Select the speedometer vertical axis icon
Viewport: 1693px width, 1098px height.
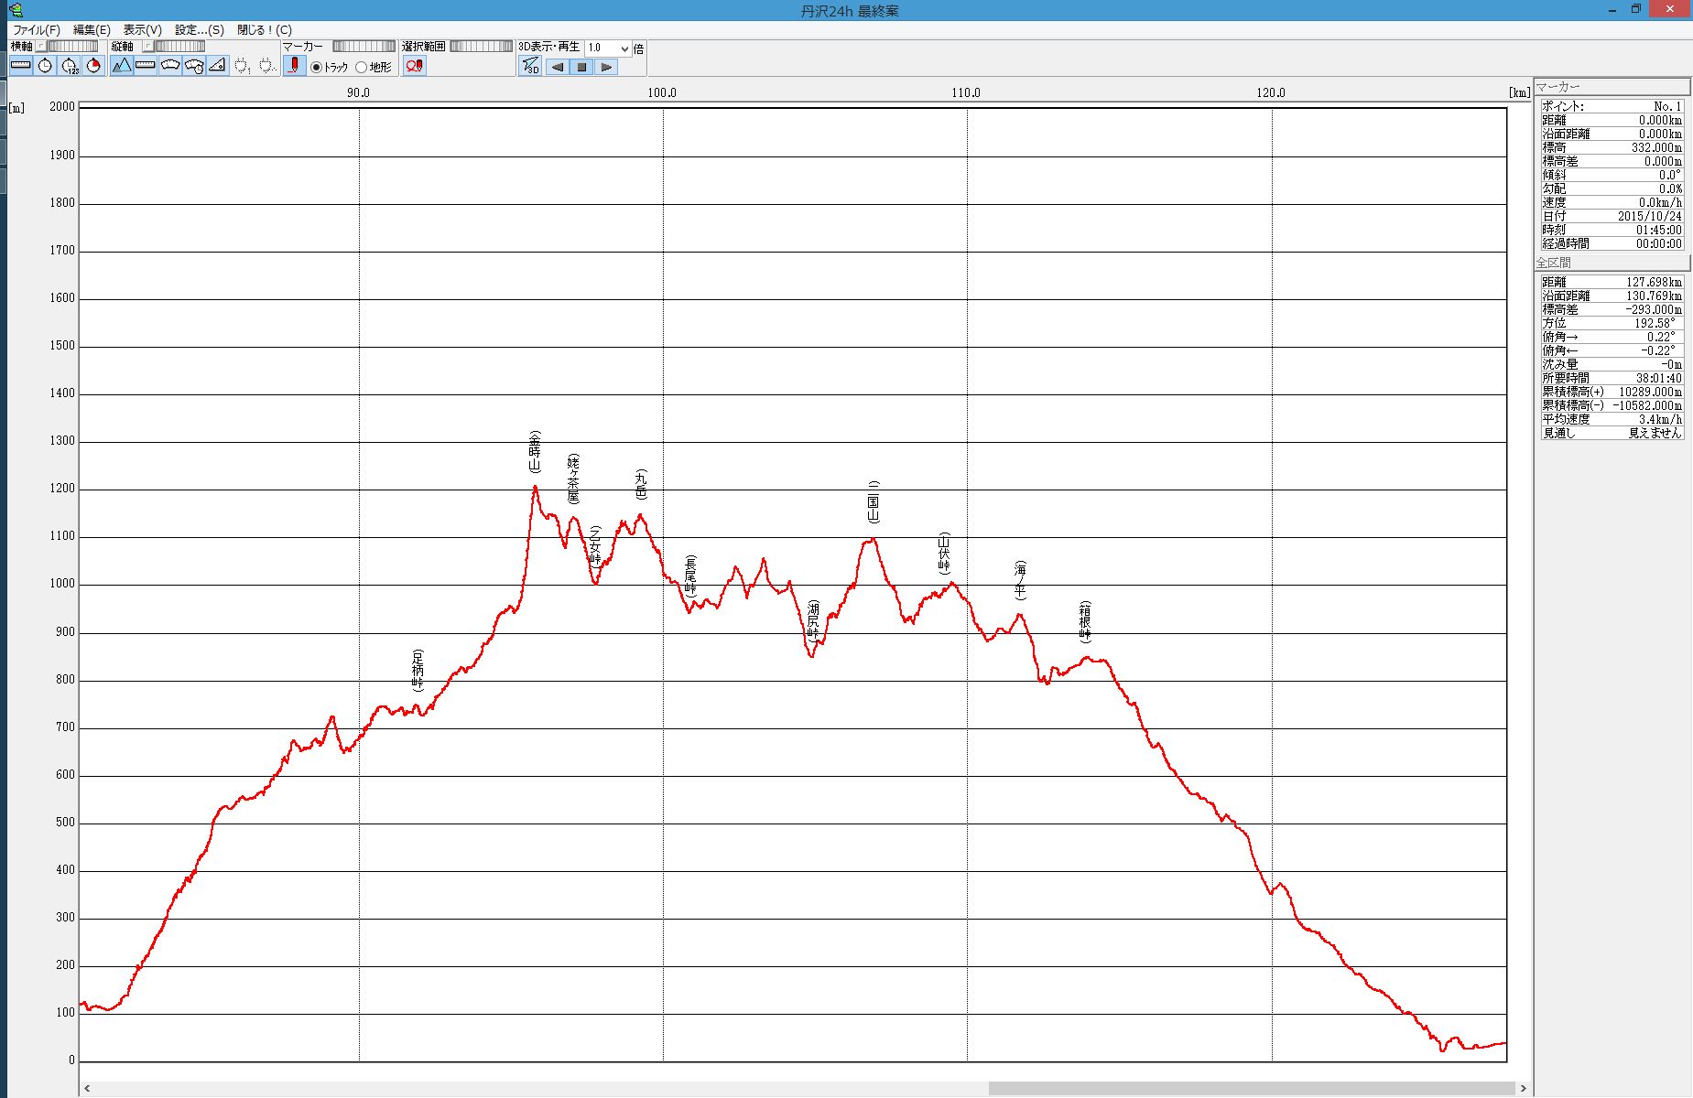tap(170, 66)
